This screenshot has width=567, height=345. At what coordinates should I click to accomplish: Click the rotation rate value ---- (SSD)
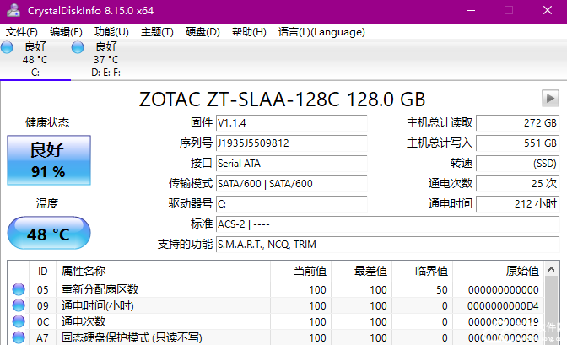click(x=518, y=164)
